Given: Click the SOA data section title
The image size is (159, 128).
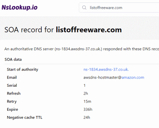Looking at the screenshot, I should tap(13, 59).
